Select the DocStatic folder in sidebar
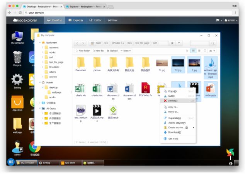The image size is (245, 174). click(x=54, y=67)
